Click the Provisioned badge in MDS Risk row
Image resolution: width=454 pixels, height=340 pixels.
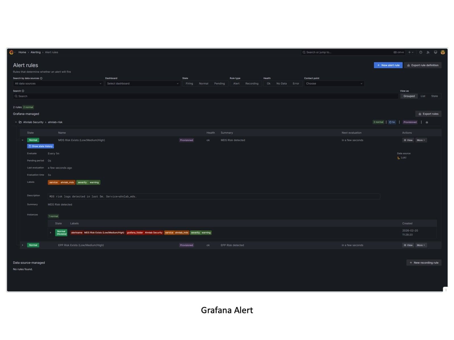[186, 140]
